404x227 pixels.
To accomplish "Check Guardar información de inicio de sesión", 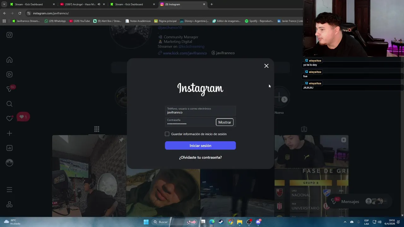I will pos(167,134).
